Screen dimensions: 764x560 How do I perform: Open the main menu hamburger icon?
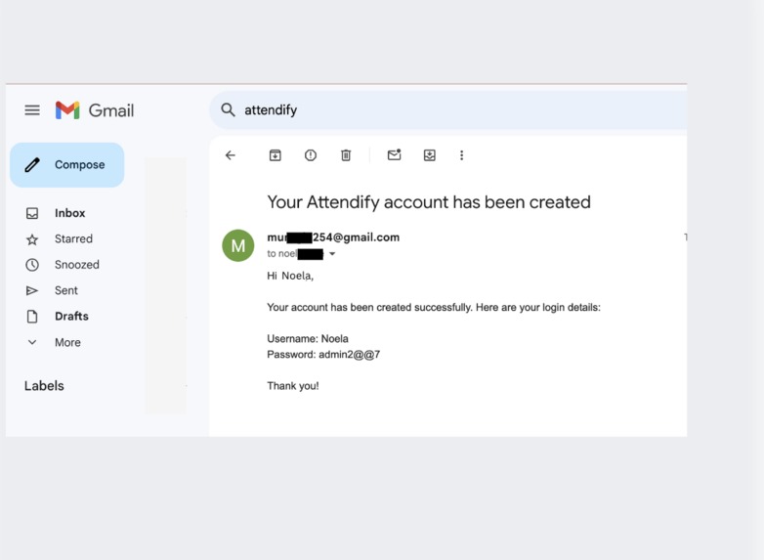coord(32,110)
